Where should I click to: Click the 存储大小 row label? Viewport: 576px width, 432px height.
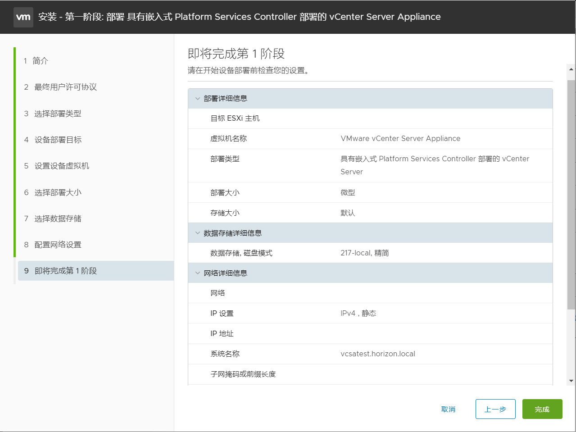pyautogui.click(x=225, y=213)
